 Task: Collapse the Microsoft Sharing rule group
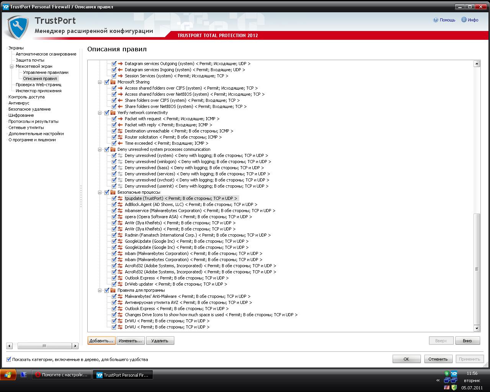click(100, 82)
